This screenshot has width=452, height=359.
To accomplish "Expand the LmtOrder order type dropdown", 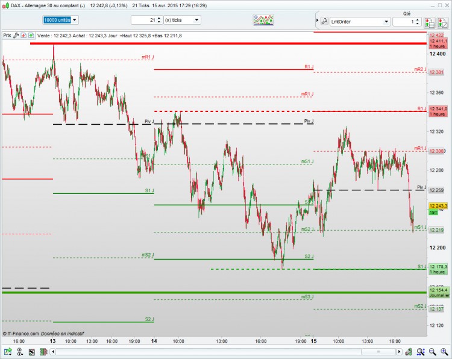I will click(360, 22).
